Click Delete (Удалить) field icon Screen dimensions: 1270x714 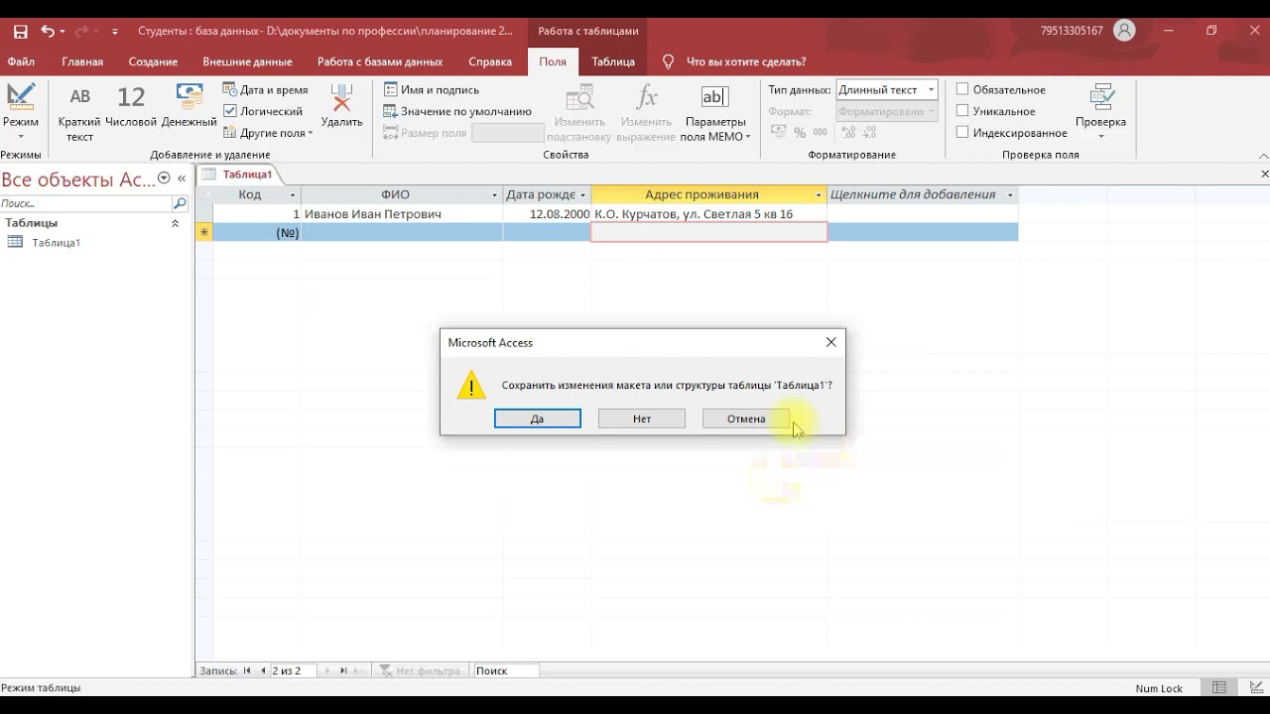click(x=341, y=107)
